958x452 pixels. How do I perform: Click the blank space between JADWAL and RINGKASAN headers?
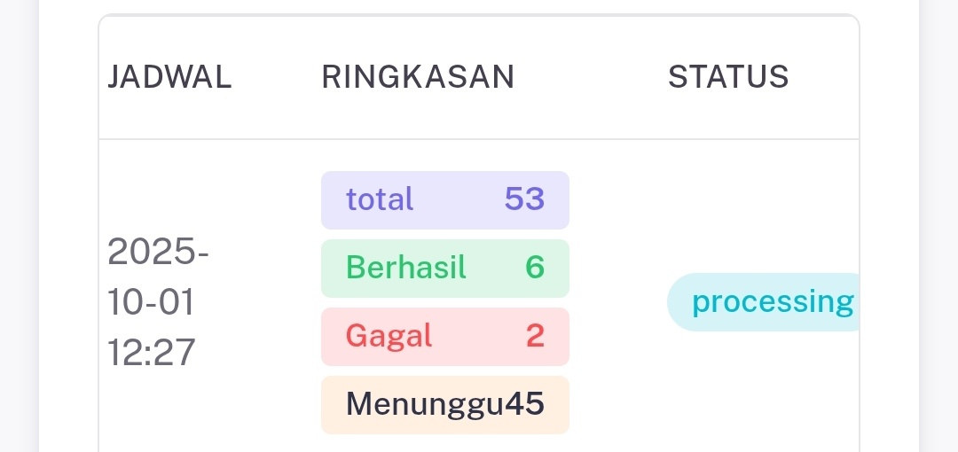tap(277, 78)
